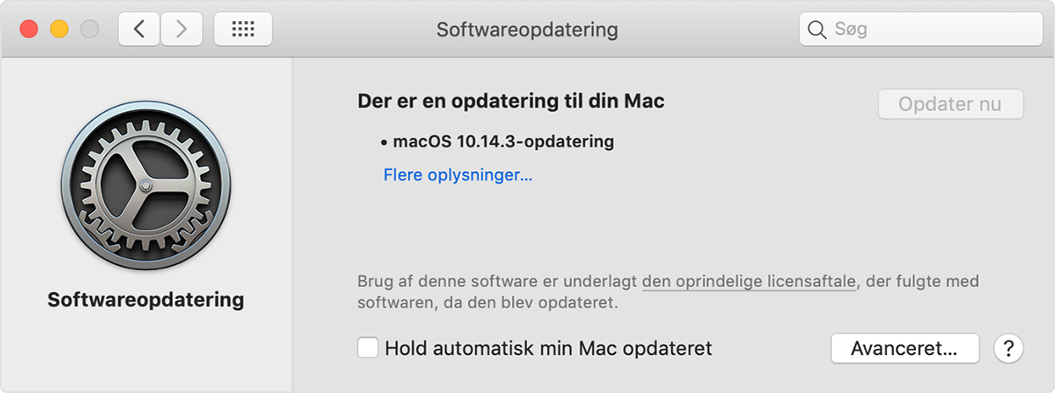
Task: Click the magnifying glass search icon
Action: [818, 30]
